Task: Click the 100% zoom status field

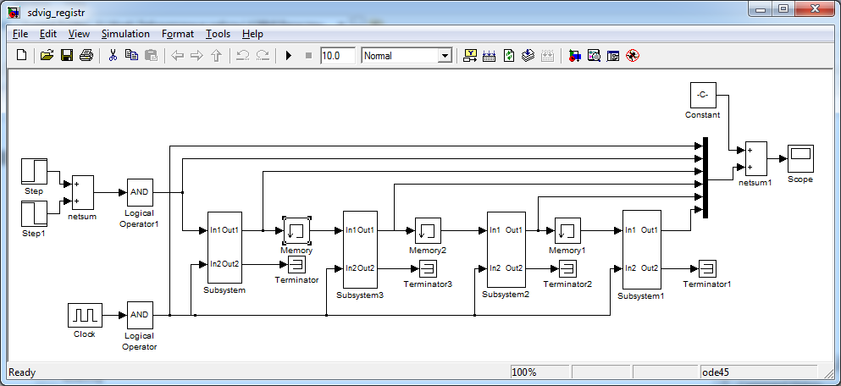Action: (x=539, y=372)
